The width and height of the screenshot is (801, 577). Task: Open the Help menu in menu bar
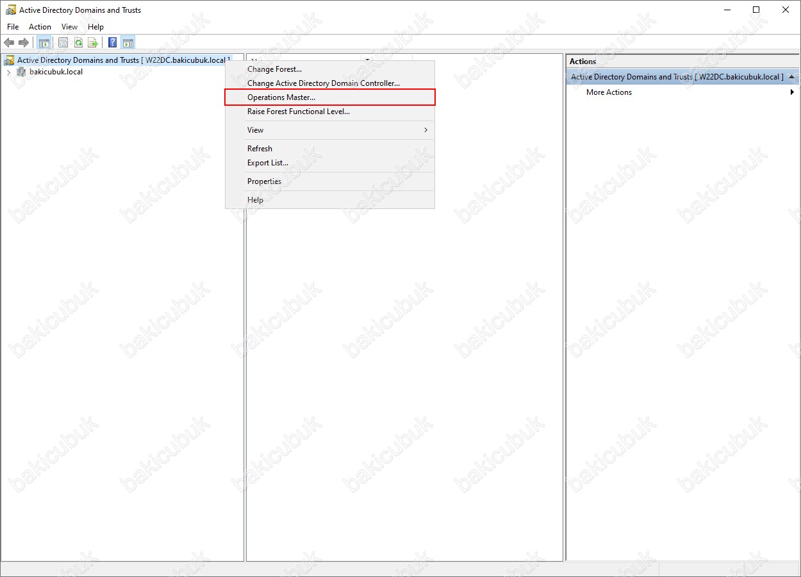(x=95, y=27)
